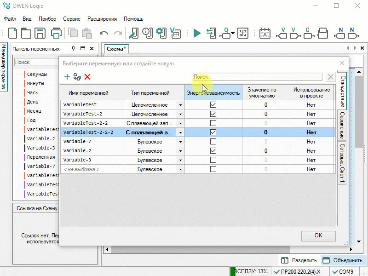This screenshot has height=276, width=368.
Task: Click the Поиск search field in dialog
Action: pos(258,77)
